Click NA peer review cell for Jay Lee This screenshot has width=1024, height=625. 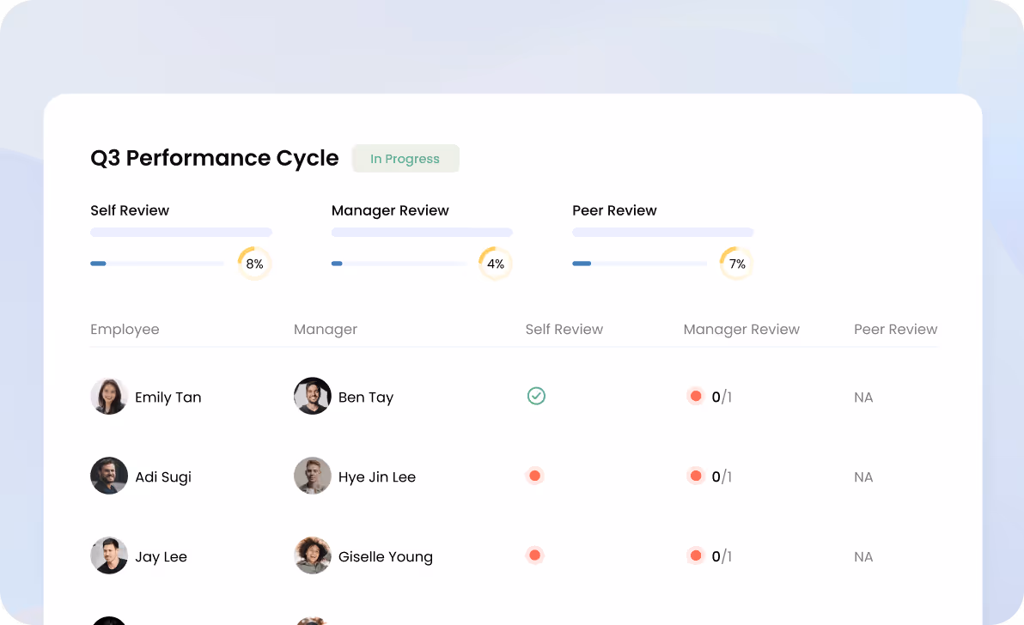pos(863,556)
